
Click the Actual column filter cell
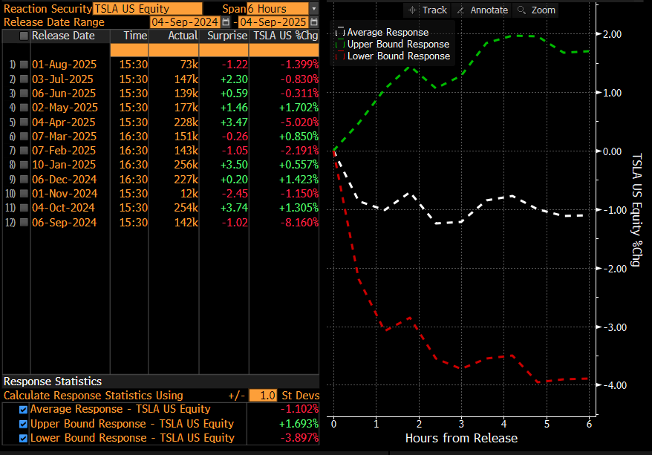click(x=174, y=50)
